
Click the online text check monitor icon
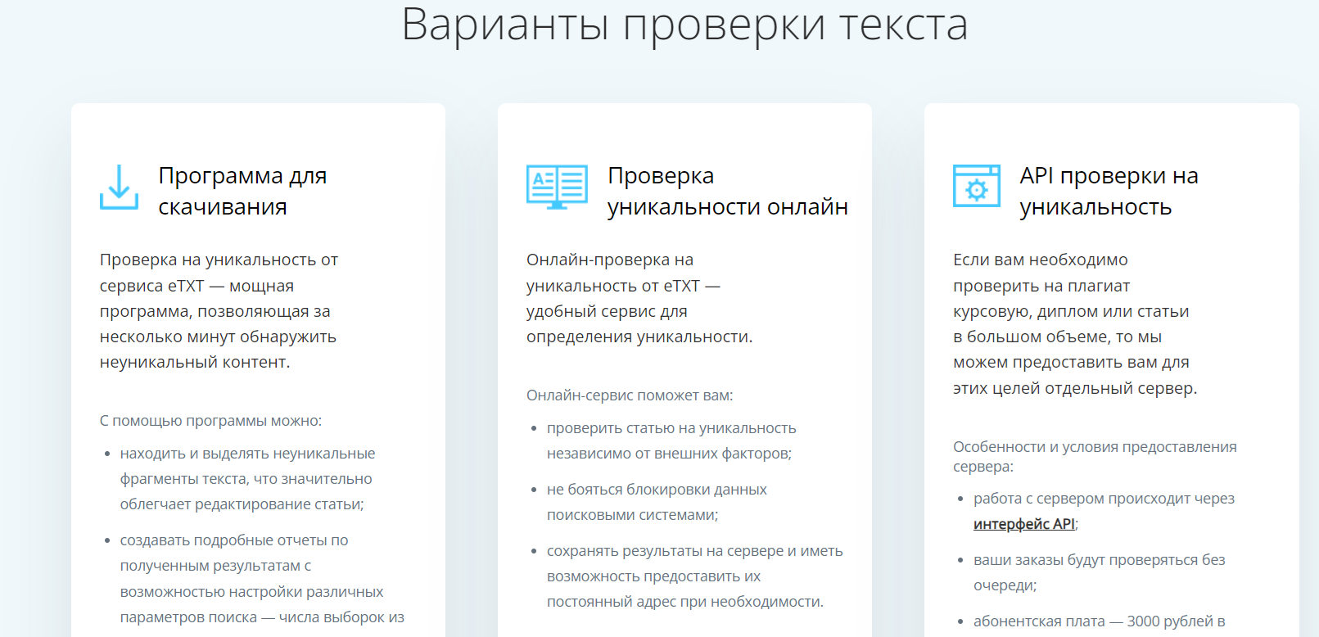click(557, 187)
